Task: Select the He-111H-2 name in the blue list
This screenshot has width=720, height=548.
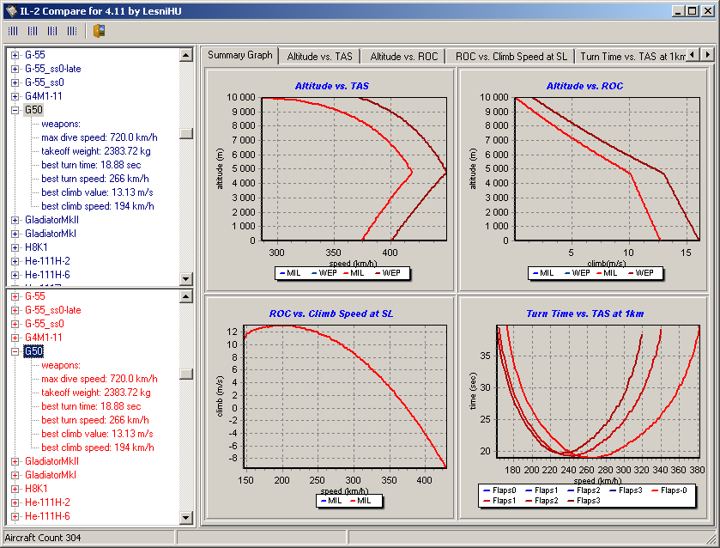Action: tap(47, 262)
